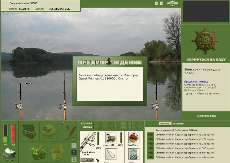The width and height of the screenshot is (230, 163).
Task: Click the S icon beside the pause button
Action: coord(162,3)
